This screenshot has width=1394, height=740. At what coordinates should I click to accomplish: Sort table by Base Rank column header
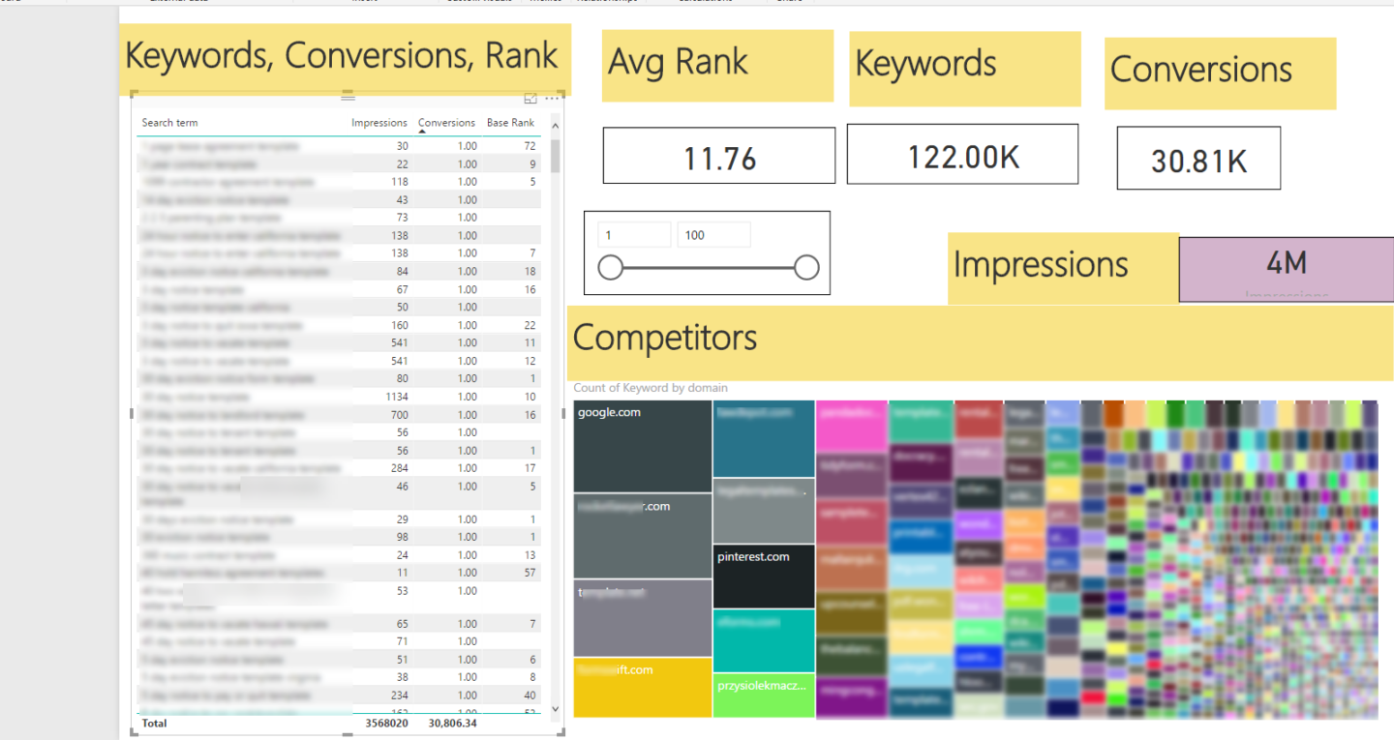pyautogui.click(x=510, y=123)
